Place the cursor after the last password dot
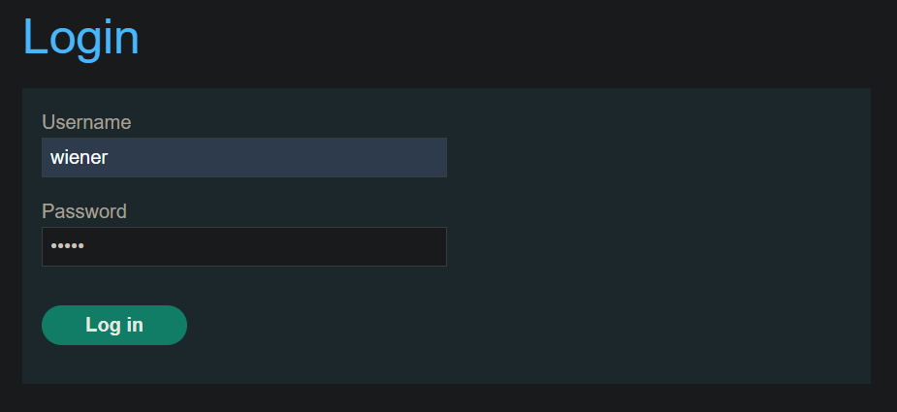Screen dimensions: 897x412 [x=85, y=246]
